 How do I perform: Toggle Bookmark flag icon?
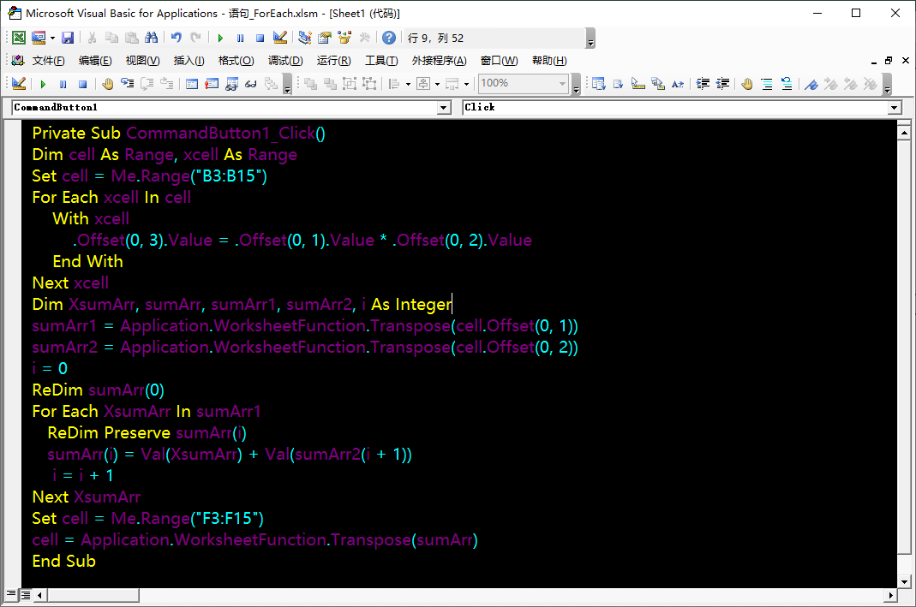(811, 83)
